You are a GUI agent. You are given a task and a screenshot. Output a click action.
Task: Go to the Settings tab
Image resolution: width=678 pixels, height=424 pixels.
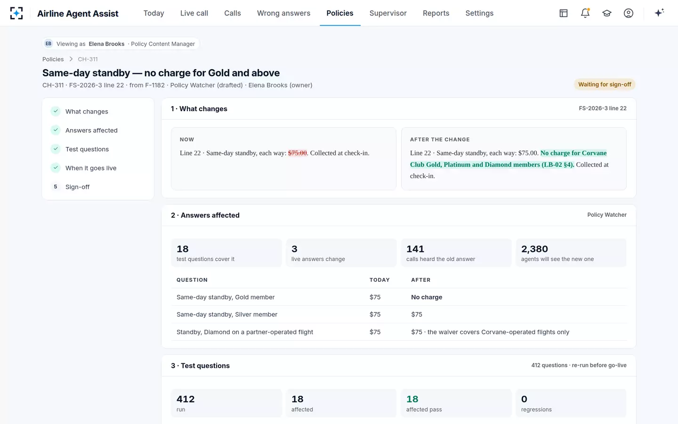point(479,13)
